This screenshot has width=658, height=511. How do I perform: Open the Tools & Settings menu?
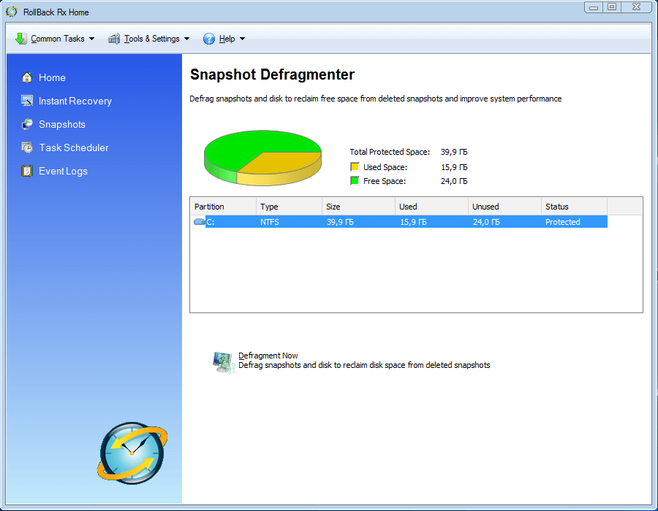coord(149,39)
